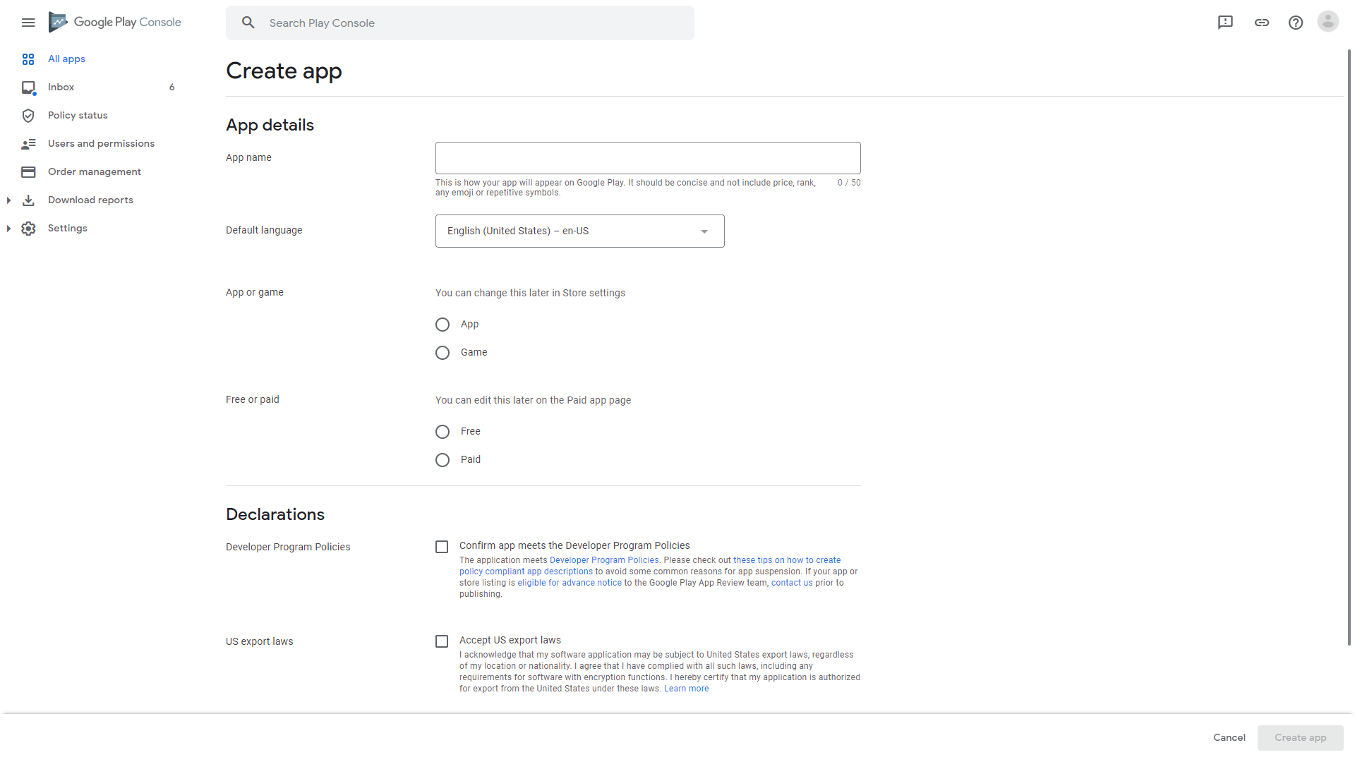
Task: Click the copy link icon
Action: pyautogui.click(x=1262, y=23)
